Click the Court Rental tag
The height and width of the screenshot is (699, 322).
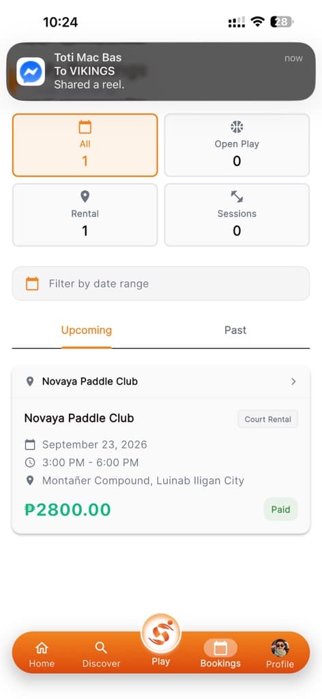pyautogui.click(x=268, y=419)
